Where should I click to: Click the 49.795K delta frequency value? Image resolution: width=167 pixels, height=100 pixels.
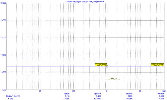[129, 99]
